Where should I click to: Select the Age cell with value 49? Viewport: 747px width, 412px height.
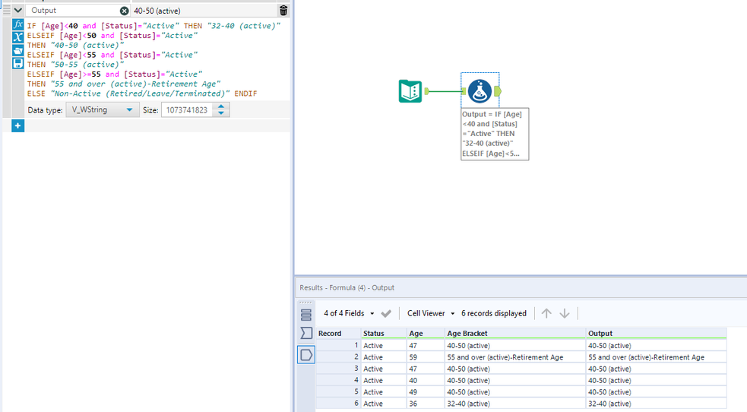click(426, 392)
